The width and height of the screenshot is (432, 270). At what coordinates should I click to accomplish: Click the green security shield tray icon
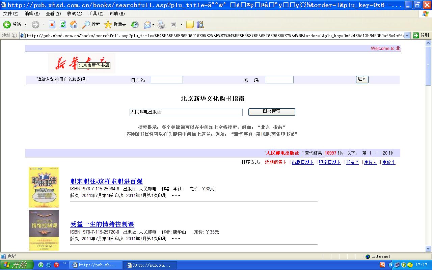[404, 265]
